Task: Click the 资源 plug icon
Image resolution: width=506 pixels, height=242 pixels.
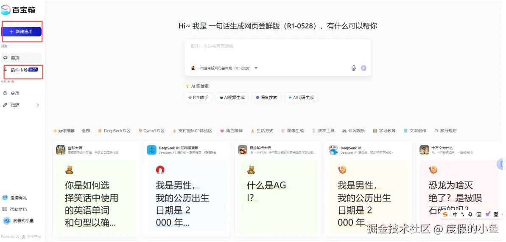Action: 5,105
